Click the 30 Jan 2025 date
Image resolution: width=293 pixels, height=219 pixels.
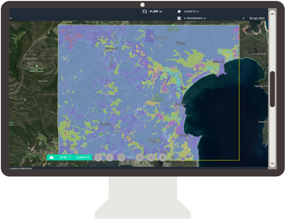pos(257,18)
